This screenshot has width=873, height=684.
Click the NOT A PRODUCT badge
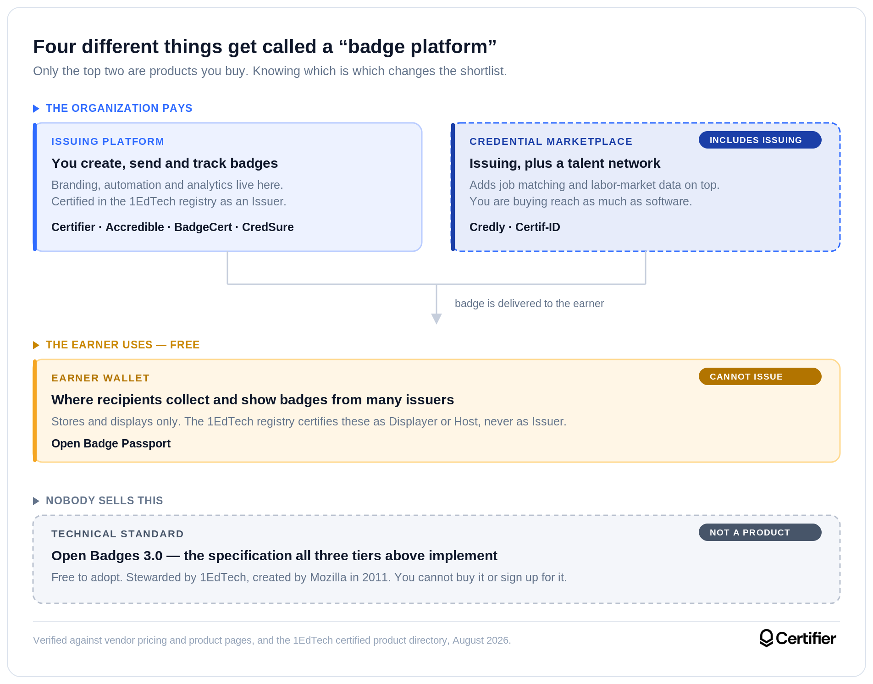[760, 532]
